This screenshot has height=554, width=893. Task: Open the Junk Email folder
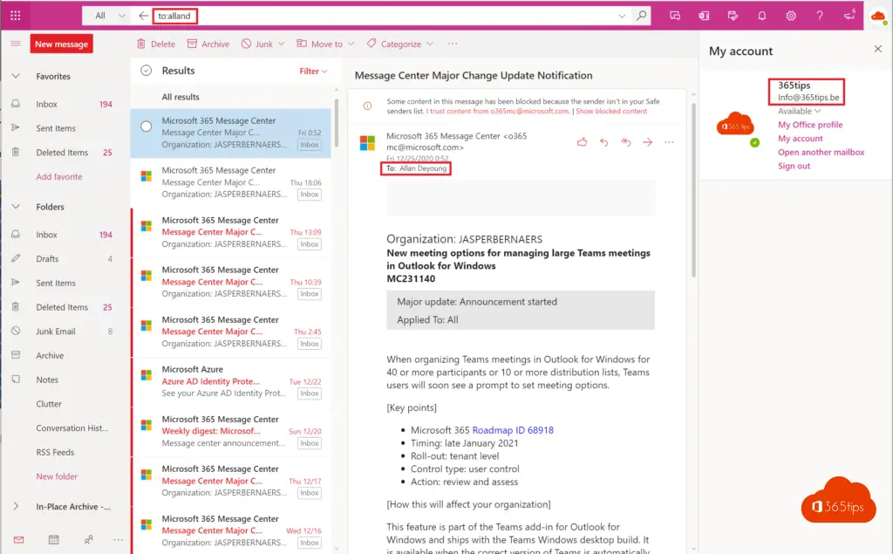[x=56, y=332]
